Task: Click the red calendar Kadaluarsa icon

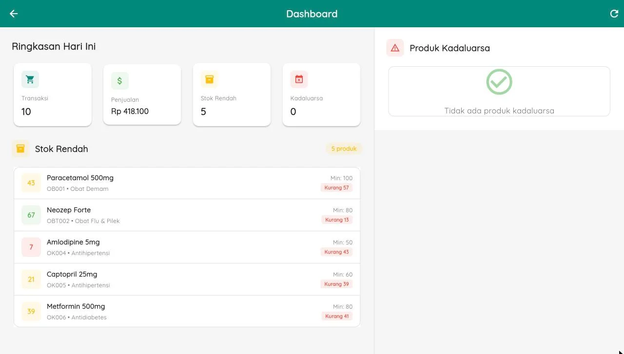Action: [299, 79]
